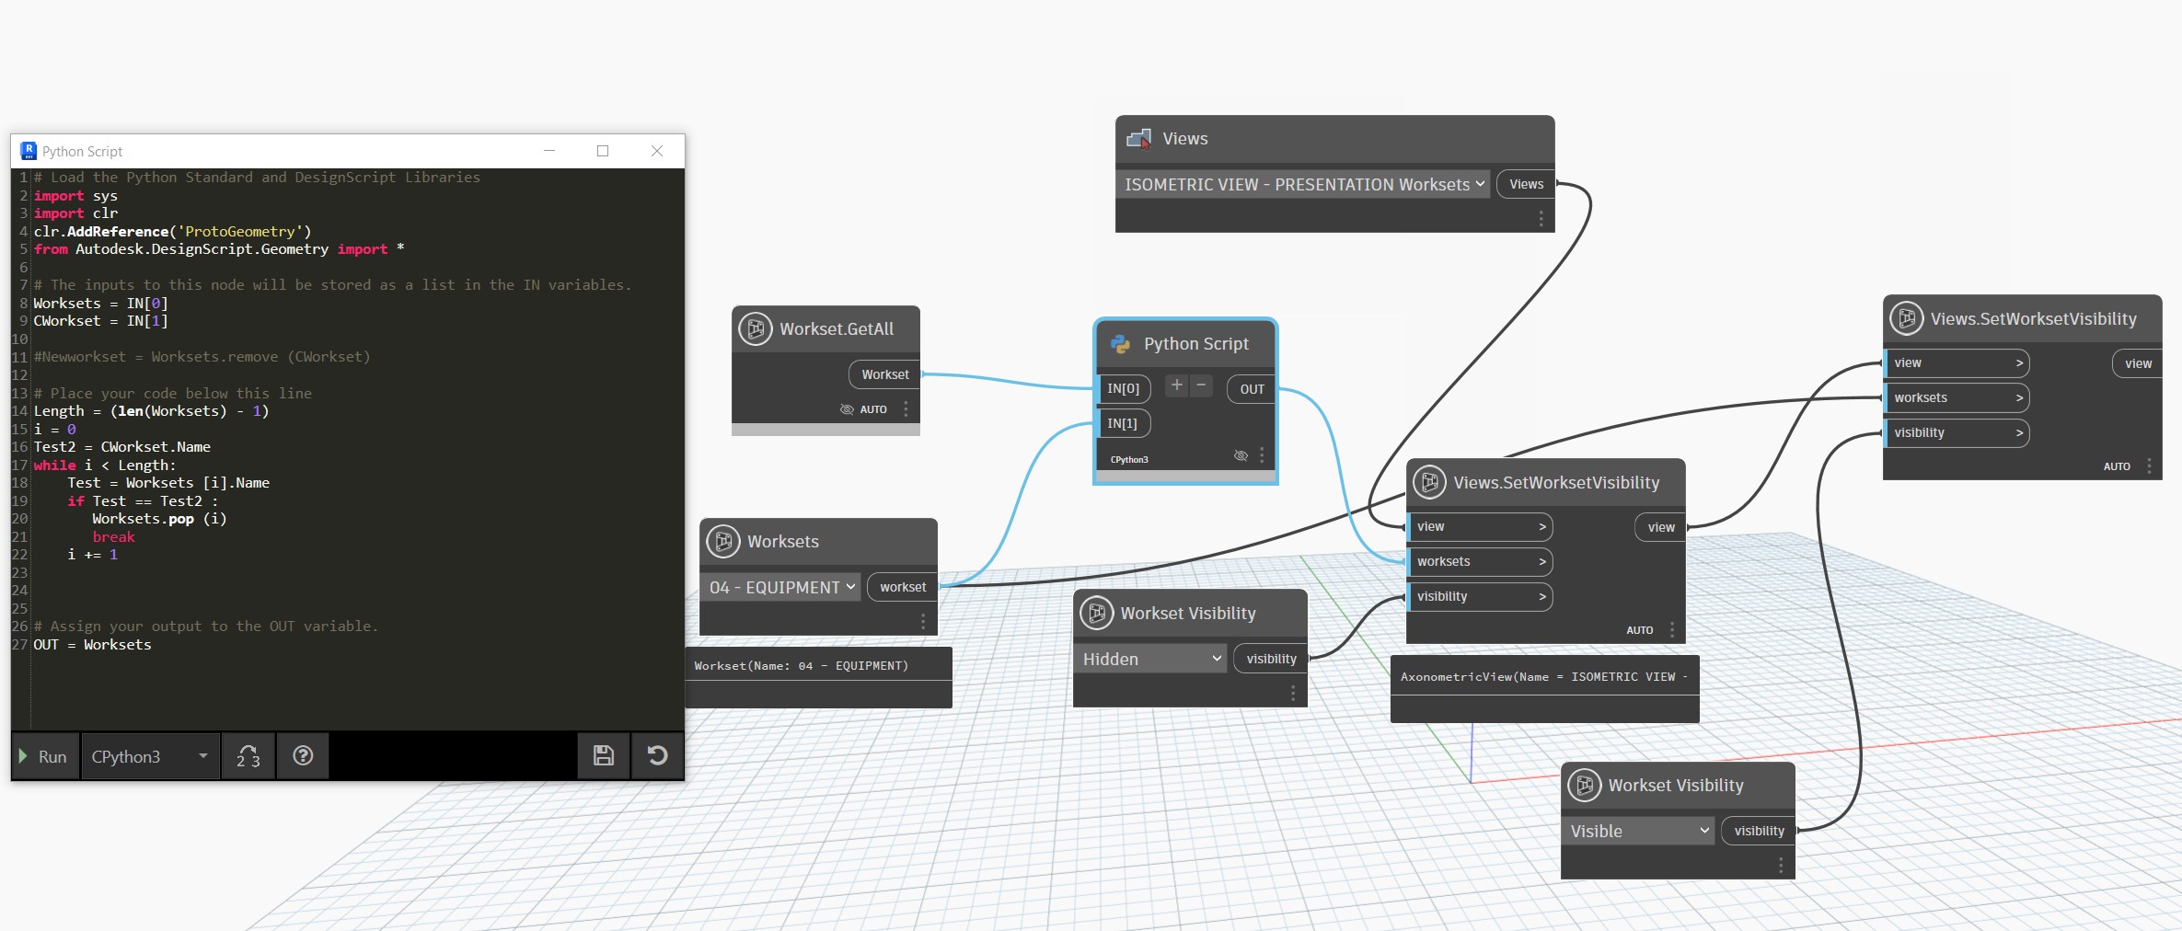Minimize the Python Script editor window
Screen dimensions: 2182x931
click(549, 151)
